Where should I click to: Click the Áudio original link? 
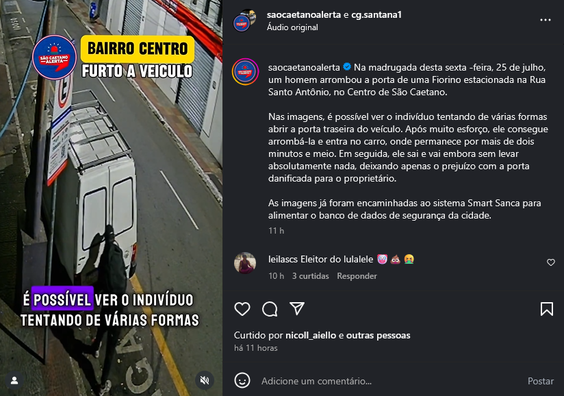pos(292,27)
